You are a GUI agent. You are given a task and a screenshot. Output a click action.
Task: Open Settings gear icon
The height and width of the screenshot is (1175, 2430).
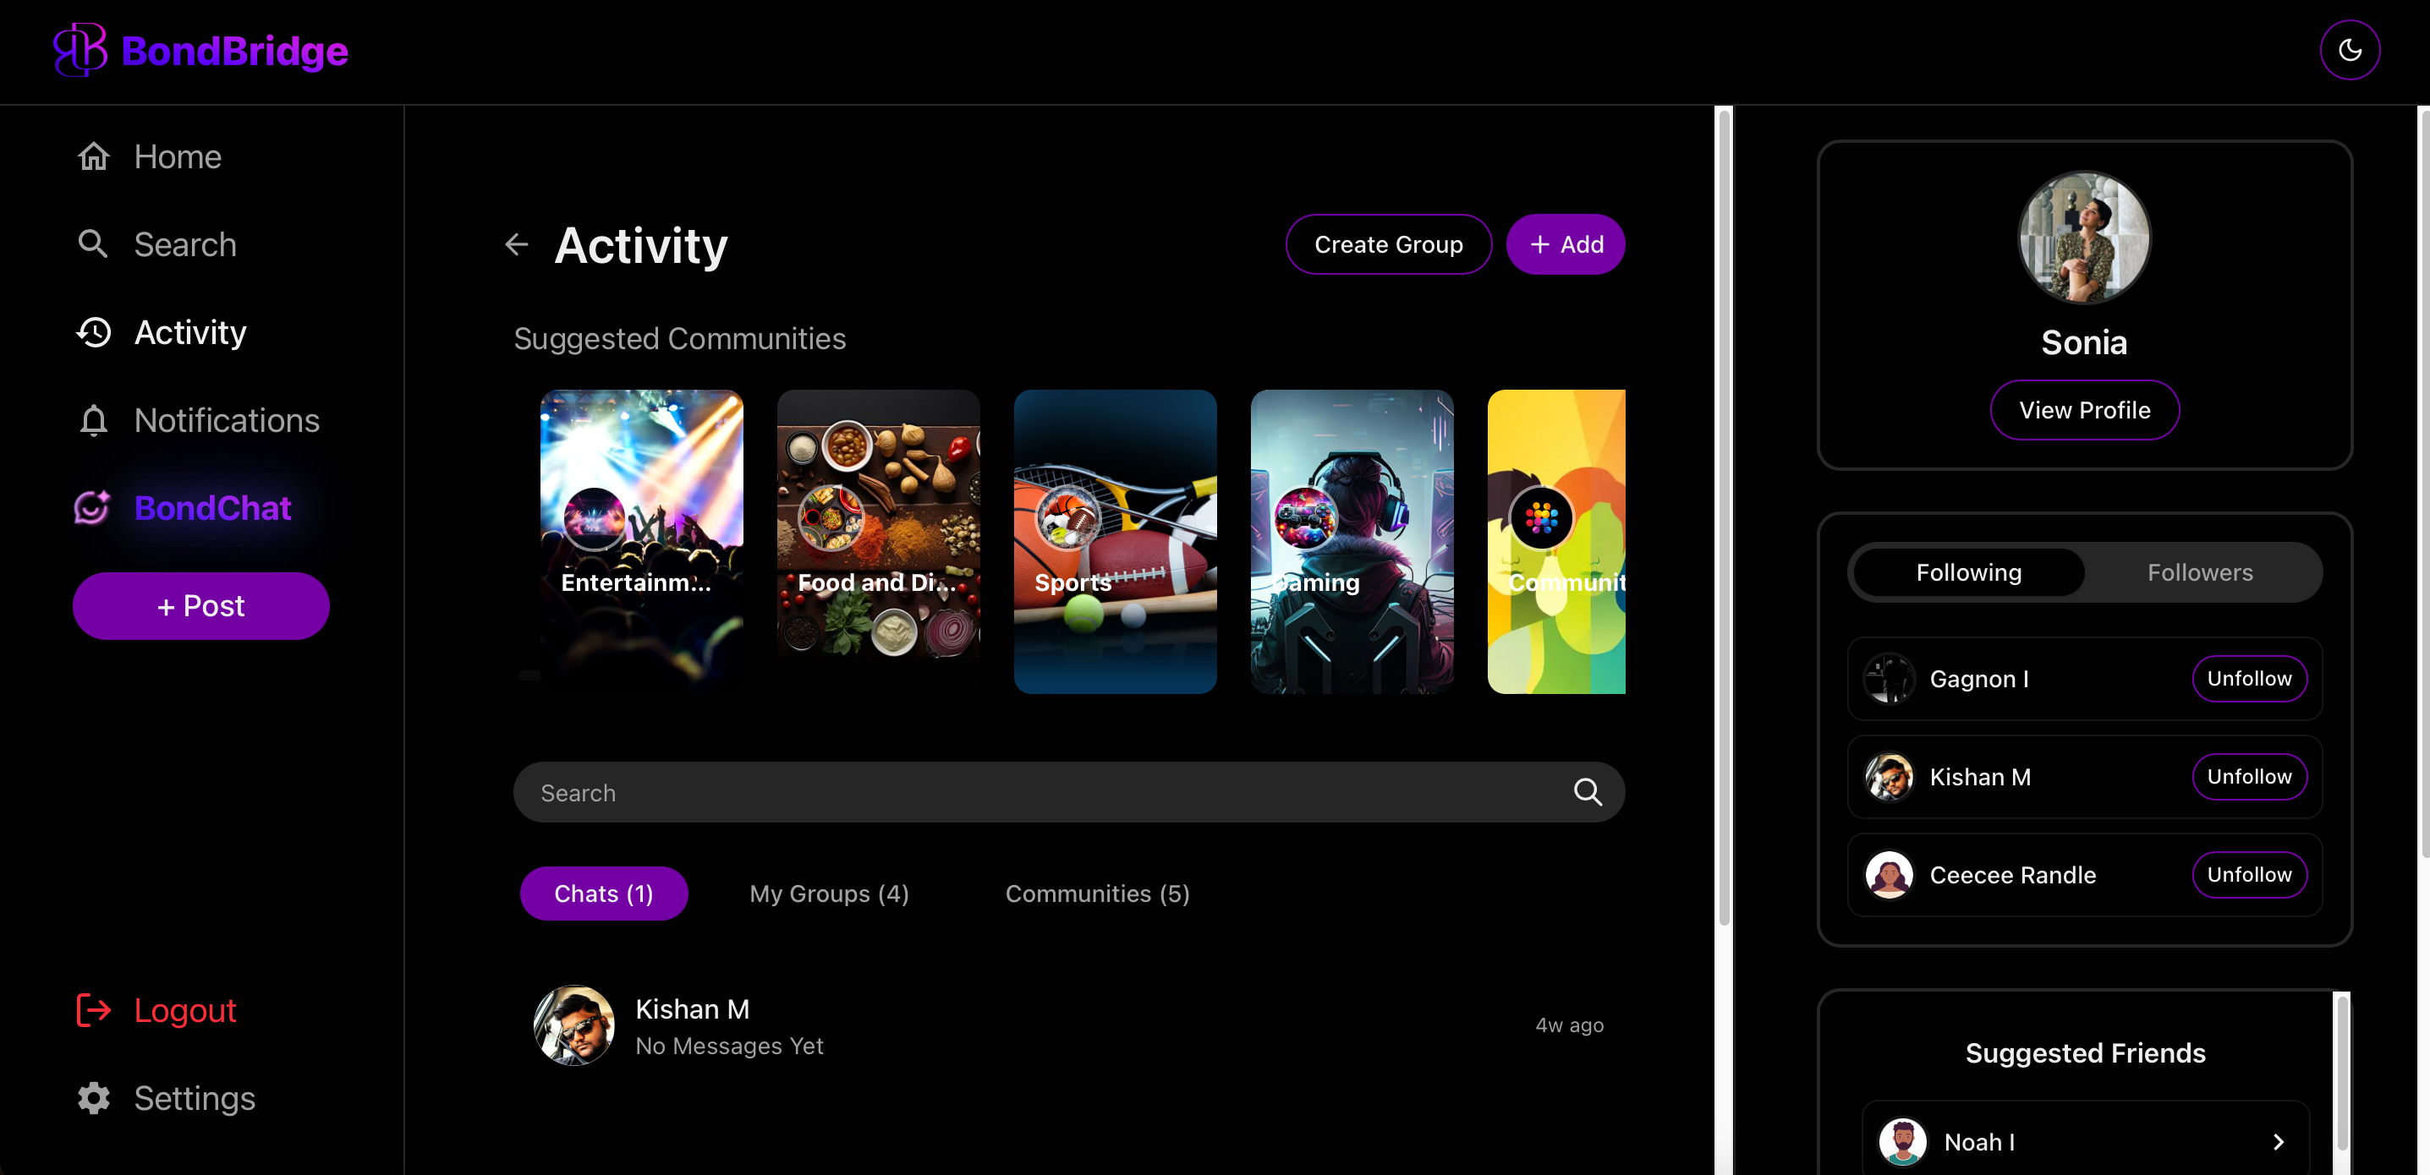pos(93,1098)
